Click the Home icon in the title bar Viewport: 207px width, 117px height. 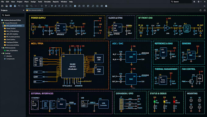coord(194,2)
